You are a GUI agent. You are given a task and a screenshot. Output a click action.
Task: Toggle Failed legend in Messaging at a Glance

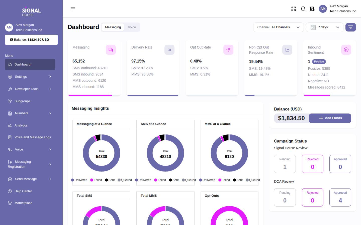96,180
